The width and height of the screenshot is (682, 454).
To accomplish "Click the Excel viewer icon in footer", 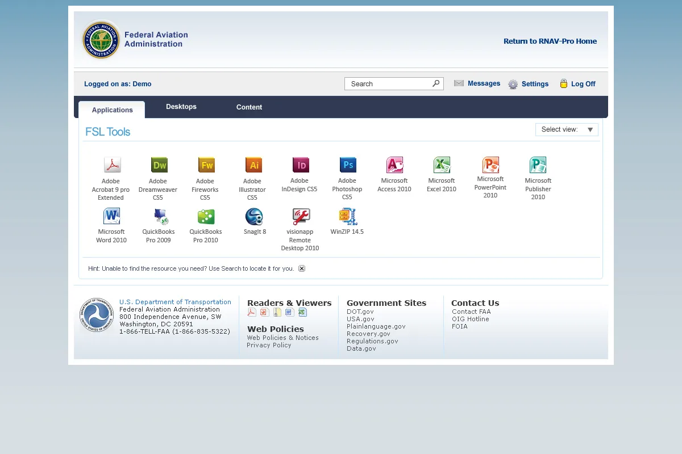I will pyautogui.click(x=302, y=312).
